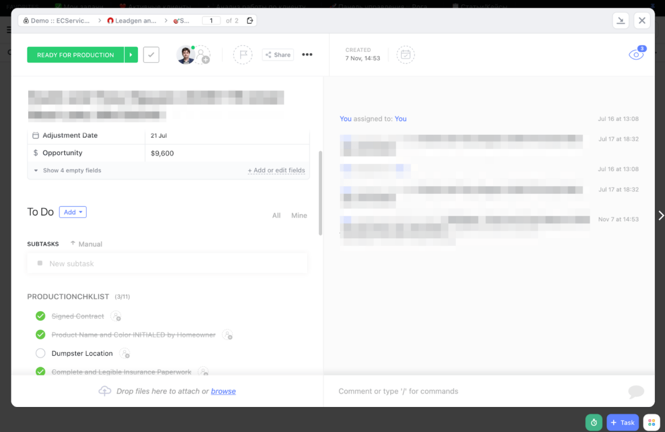Uncheck Complete and Legible Insurance Paperwork item
The width and height of the screenshot is (665, 432).
pos(40,372)
